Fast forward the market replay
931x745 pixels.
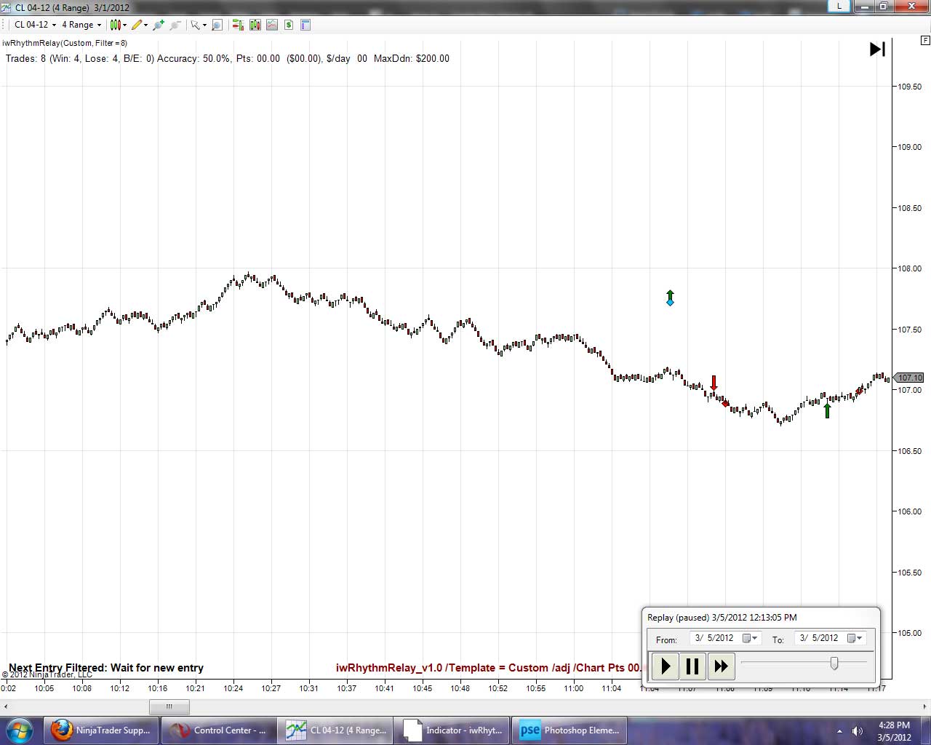(x=720, y=666)
